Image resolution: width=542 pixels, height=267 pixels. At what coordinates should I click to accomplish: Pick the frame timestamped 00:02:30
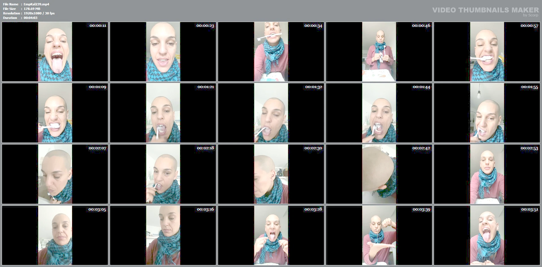tap(271, 174)
